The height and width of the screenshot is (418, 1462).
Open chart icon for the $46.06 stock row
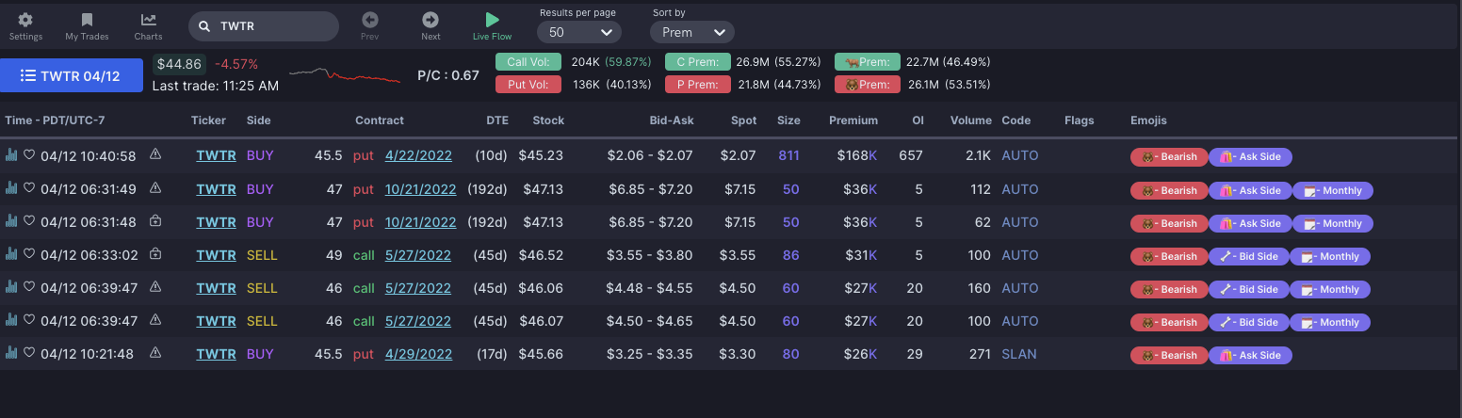point(11,287)
